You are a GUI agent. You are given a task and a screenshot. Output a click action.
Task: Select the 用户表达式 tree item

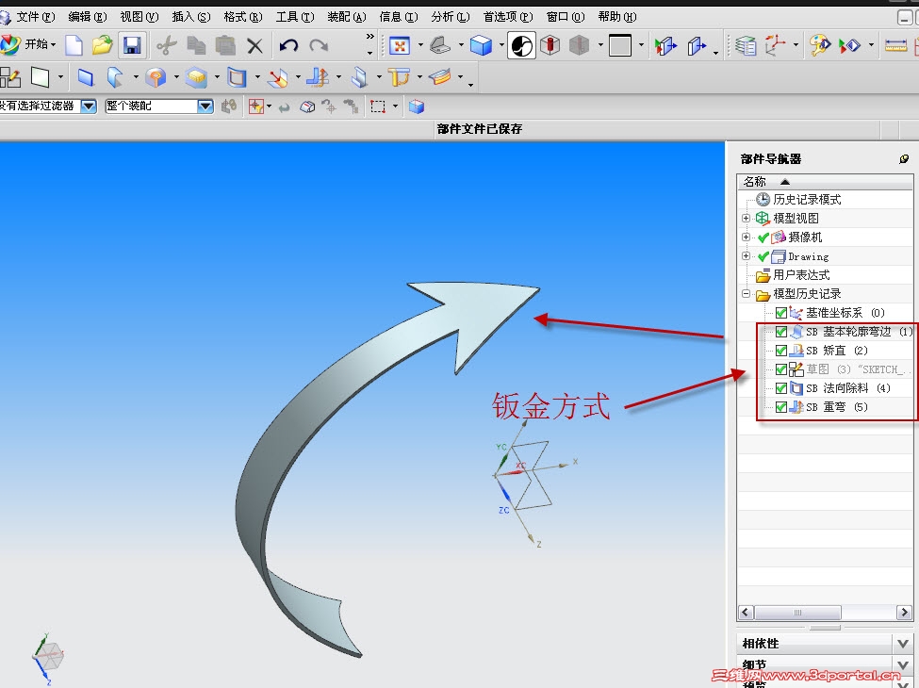coord(801,275)
